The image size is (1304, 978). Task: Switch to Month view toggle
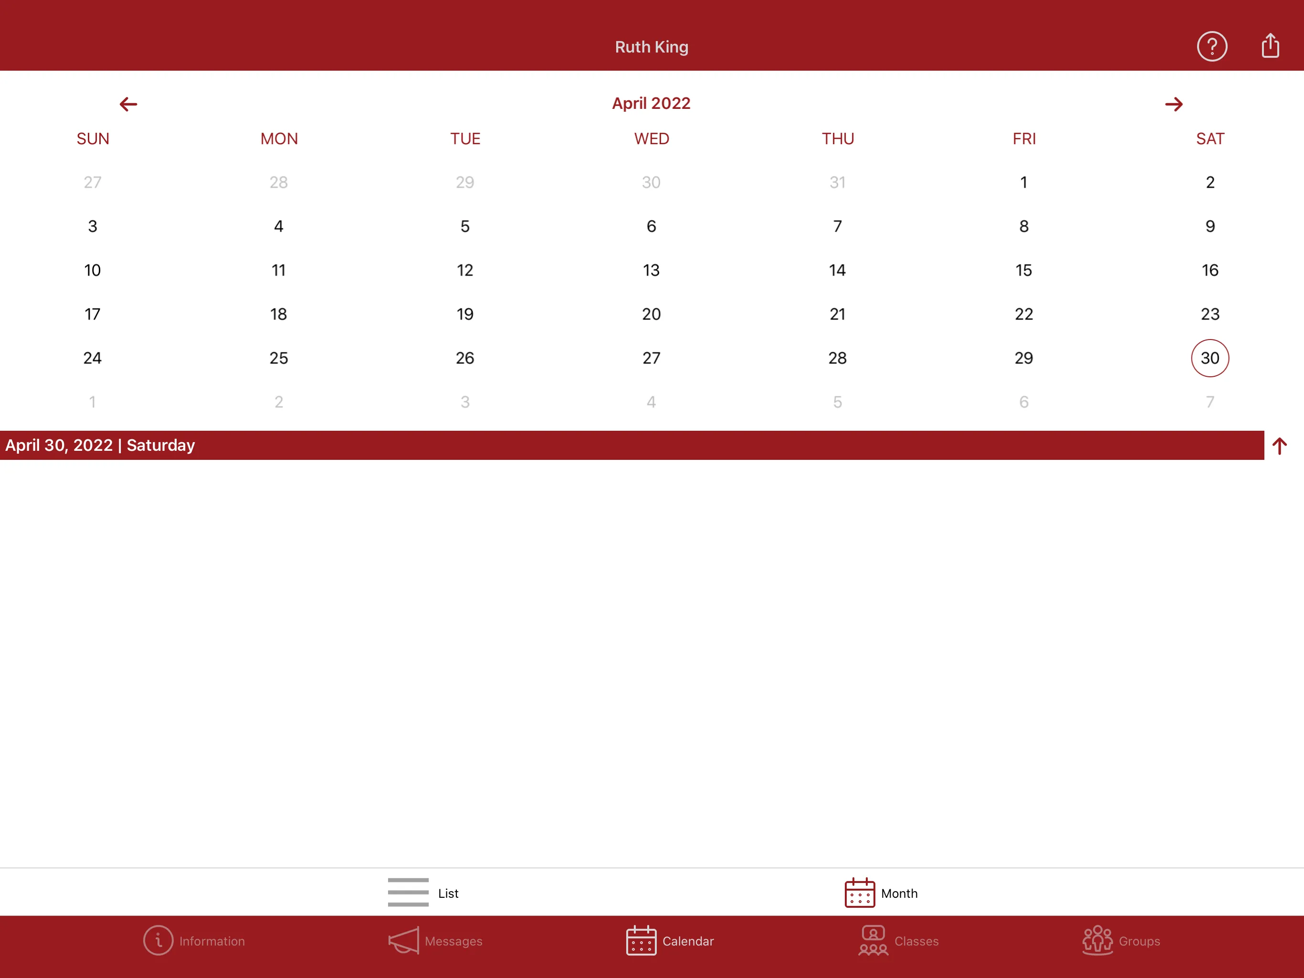[x=878, y=892]
